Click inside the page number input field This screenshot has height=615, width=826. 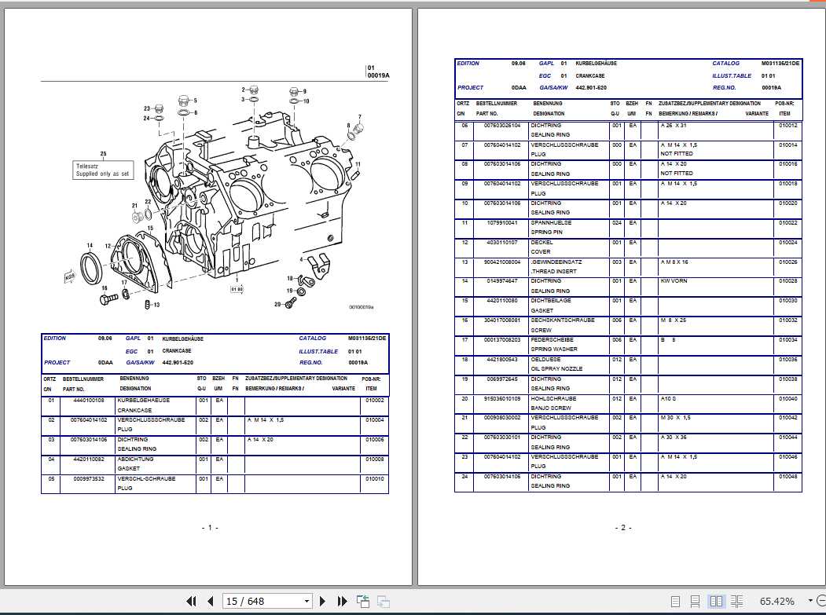pyautogui.click(x=251, y=600)
